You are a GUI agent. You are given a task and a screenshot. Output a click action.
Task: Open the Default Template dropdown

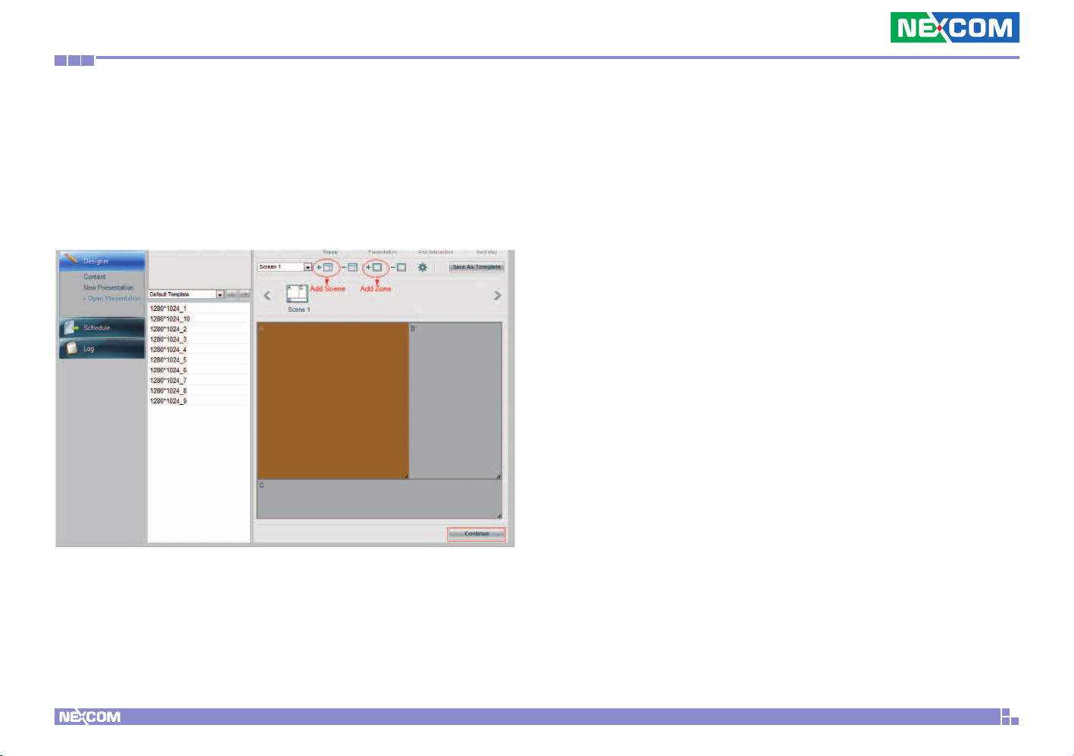point(186,294)
